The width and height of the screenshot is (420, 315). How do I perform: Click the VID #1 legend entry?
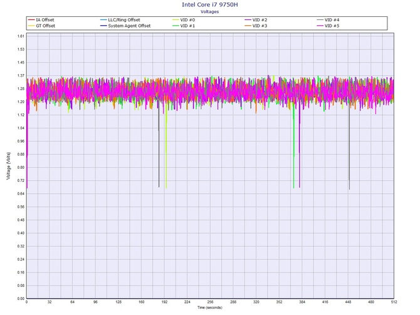pos(184,26)
